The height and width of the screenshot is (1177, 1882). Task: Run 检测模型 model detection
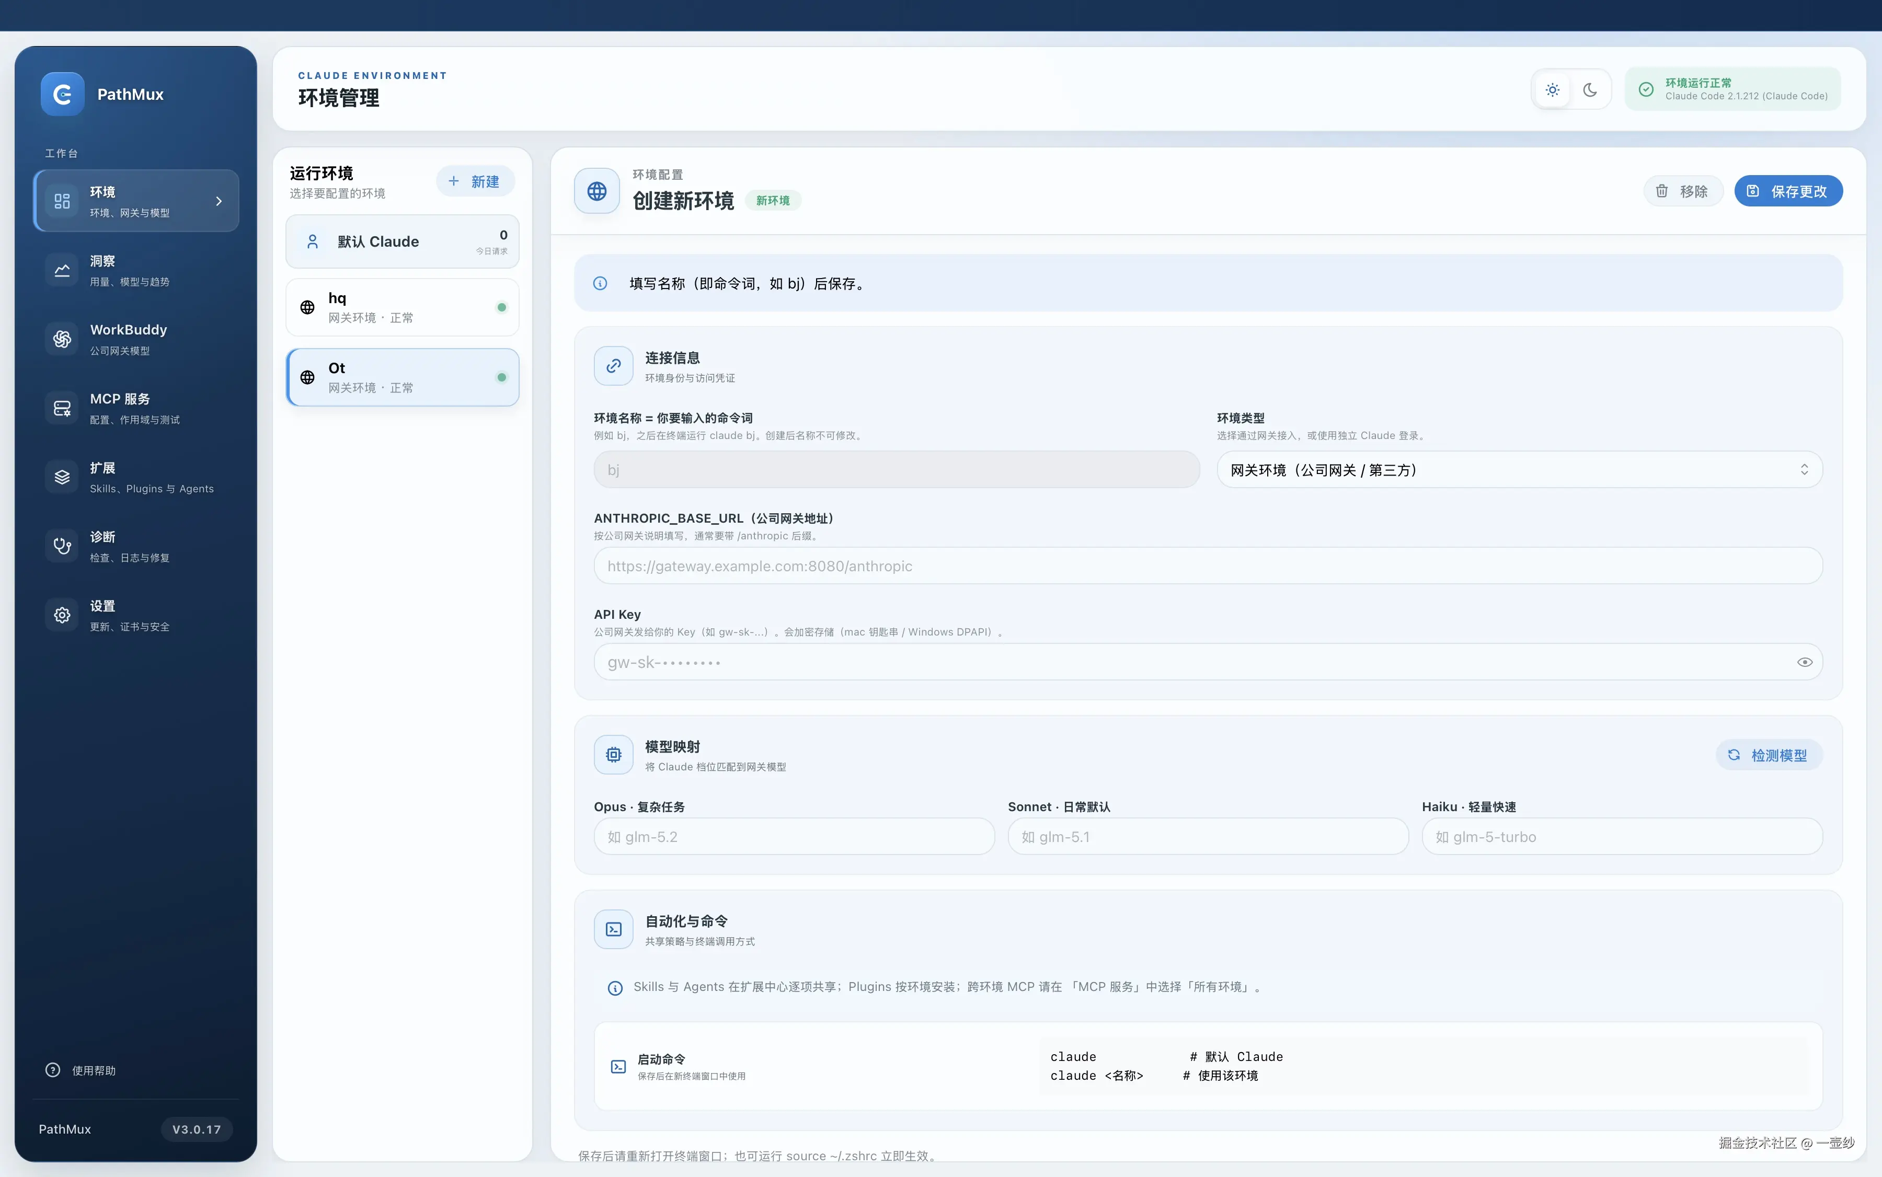tap(1769, 755)
